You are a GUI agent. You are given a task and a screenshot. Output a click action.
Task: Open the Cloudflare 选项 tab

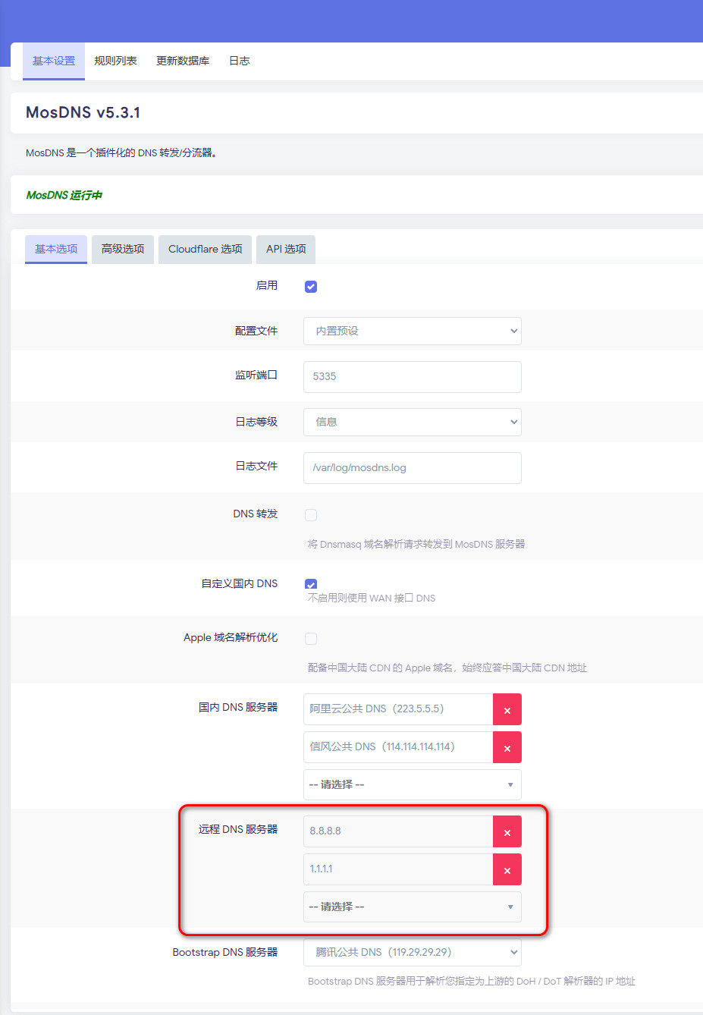click(206, 249)
